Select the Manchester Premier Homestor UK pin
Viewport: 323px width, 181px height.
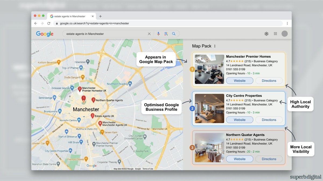80,89
